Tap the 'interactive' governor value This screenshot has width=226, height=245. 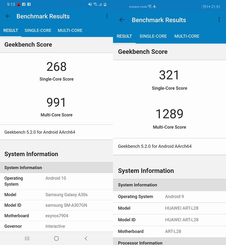[55, 226]
